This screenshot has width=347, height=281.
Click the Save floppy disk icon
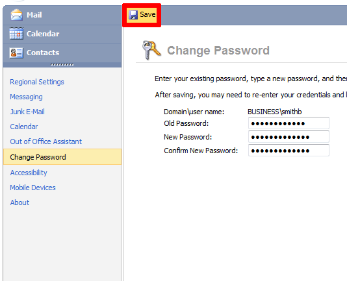point(133,15)
